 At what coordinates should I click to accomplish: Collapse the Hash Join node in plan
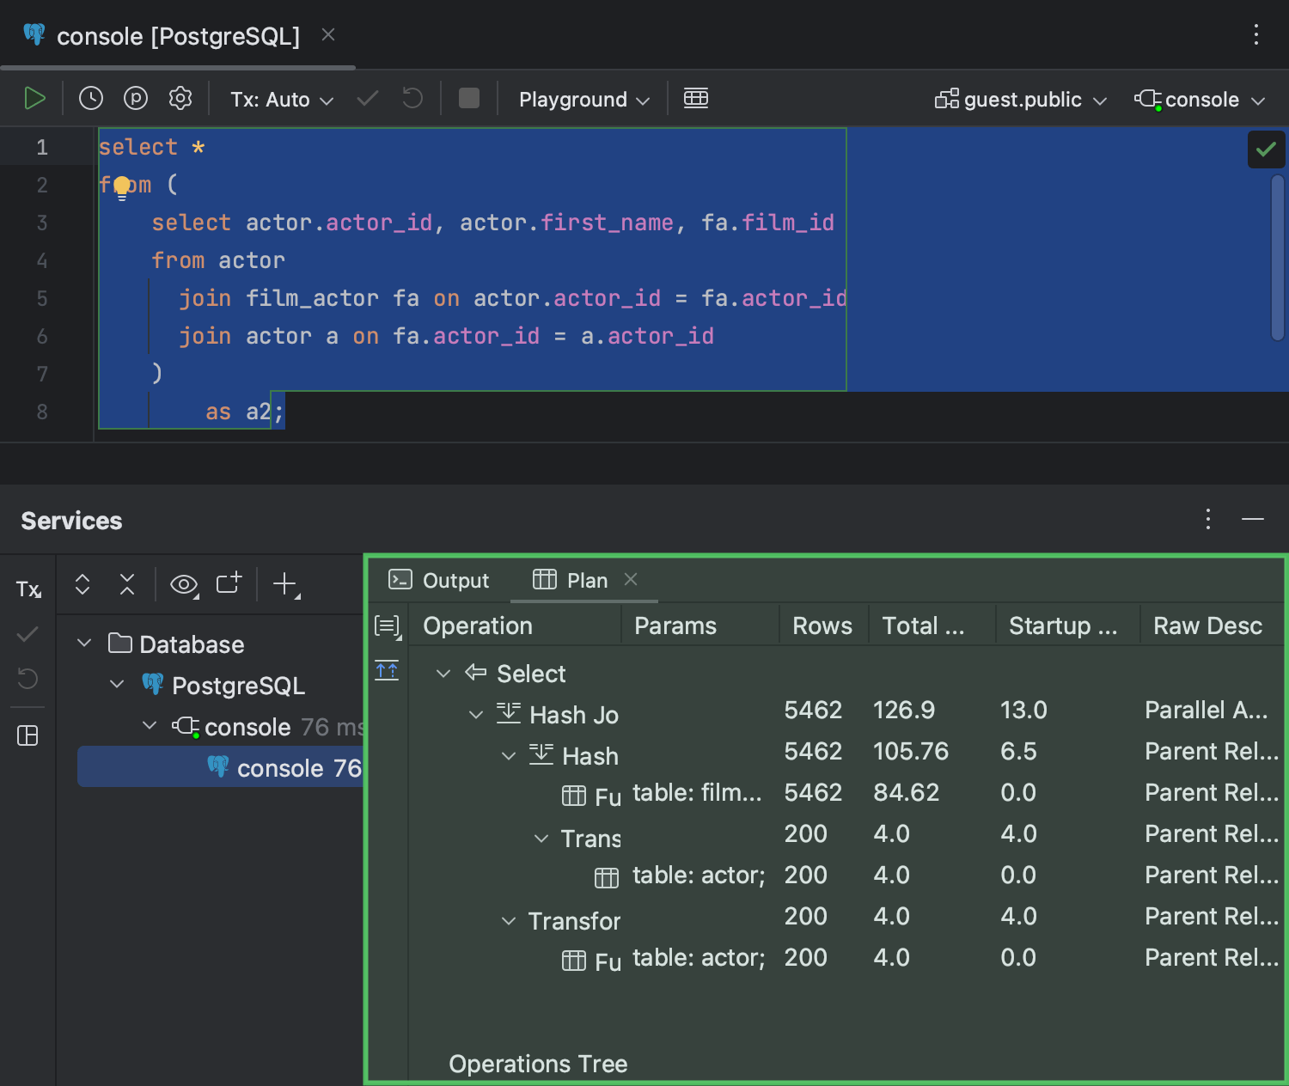pos(476,715)
